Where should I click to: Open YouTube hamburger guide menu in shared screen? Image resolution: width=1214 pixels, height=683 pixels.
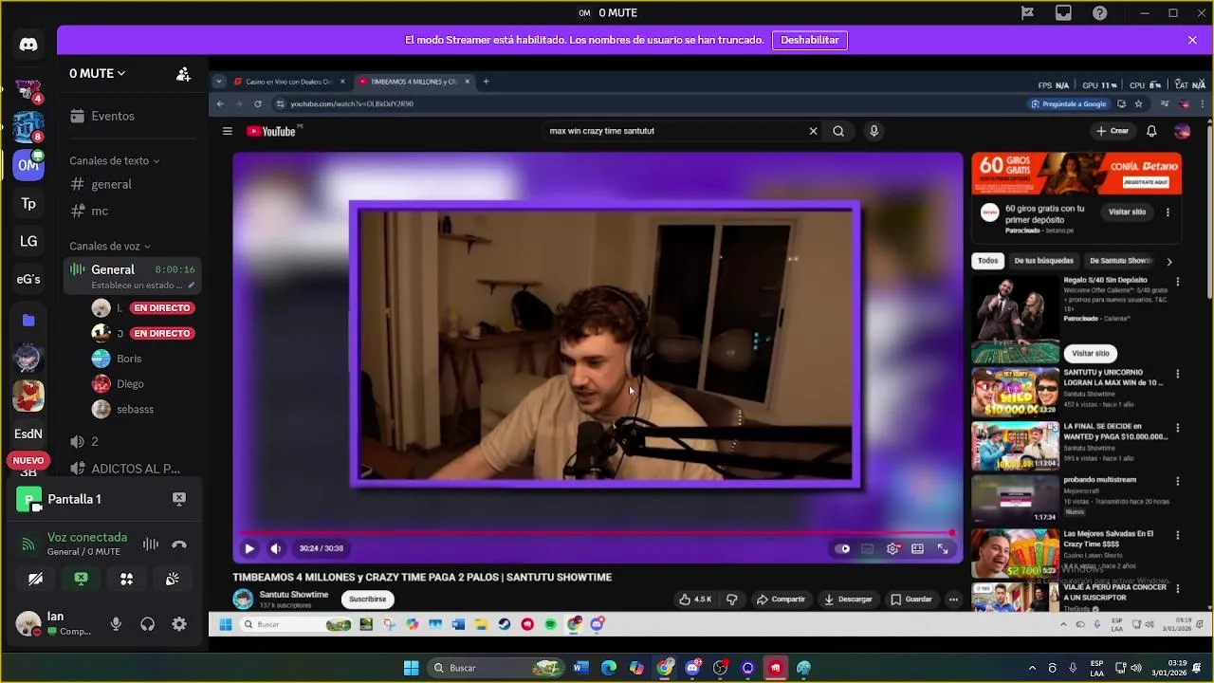pyautogui.click(x=228, y=131)
